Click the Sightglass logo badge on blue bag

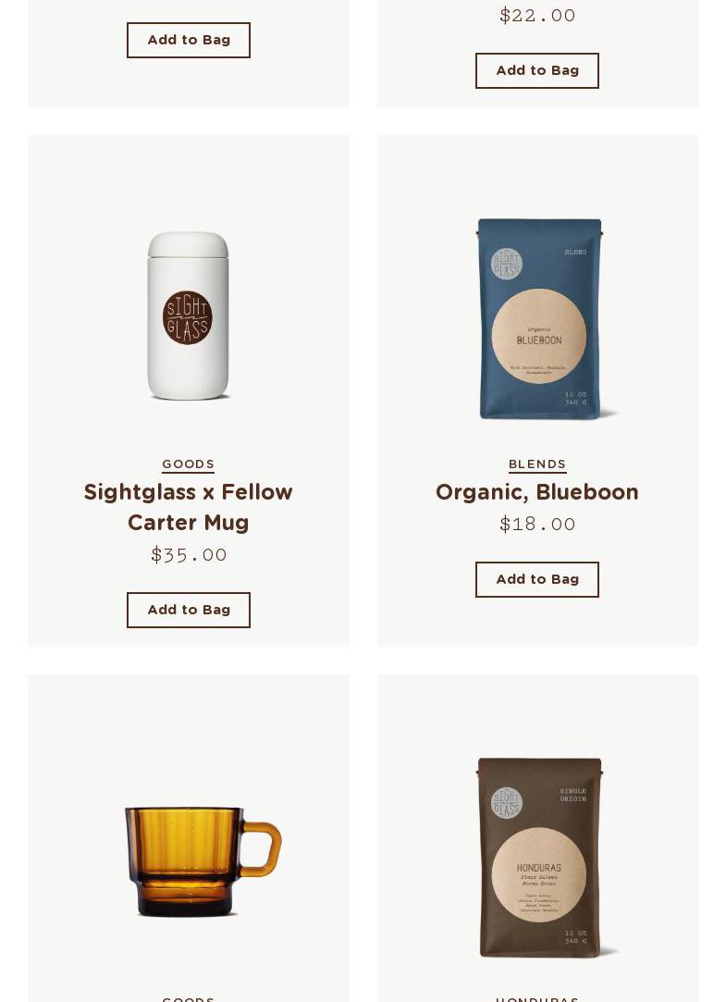tap(507, 264)
